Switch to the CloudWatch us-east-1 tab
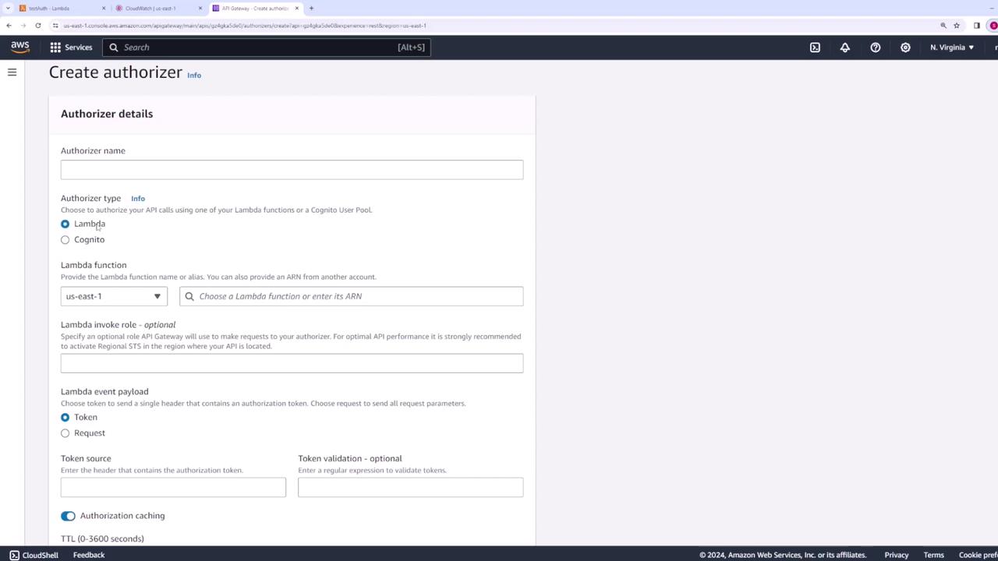 [x=158, y=9]
